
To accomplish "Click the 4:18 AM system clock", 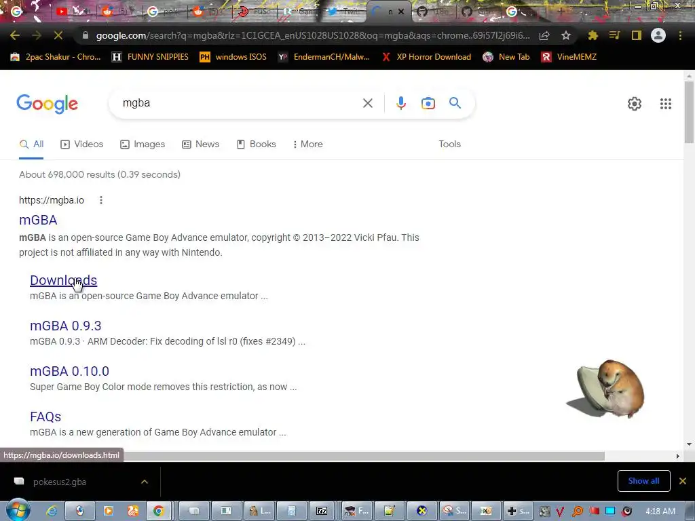I will click(660, 512).
